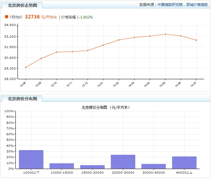The image size is (211, 179).
Task: Select the 13-11 data point on the trend line
Action: pyautogui.click(x=72, y=52)
